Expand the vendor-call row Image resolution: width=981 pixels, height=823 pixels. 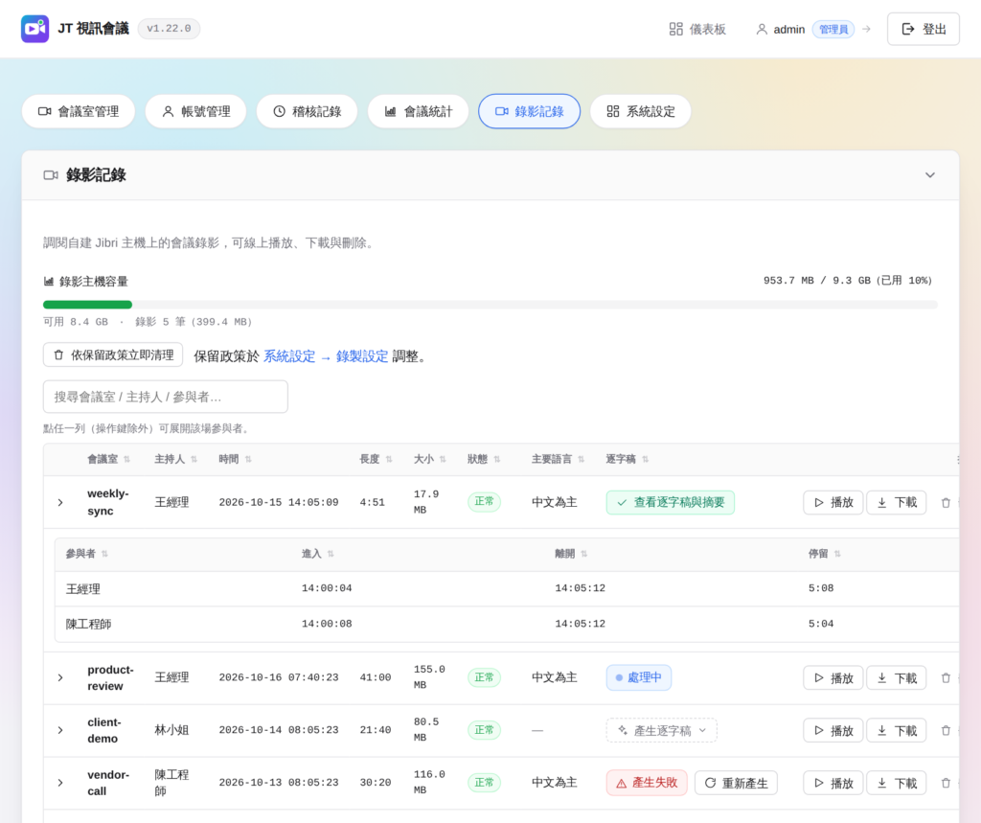(60, 783)
